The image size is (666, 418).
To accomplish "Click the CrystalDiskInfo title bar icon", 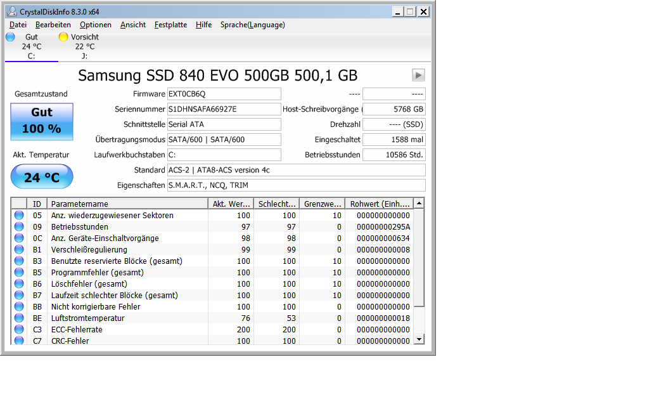I will tap(12, 11).
